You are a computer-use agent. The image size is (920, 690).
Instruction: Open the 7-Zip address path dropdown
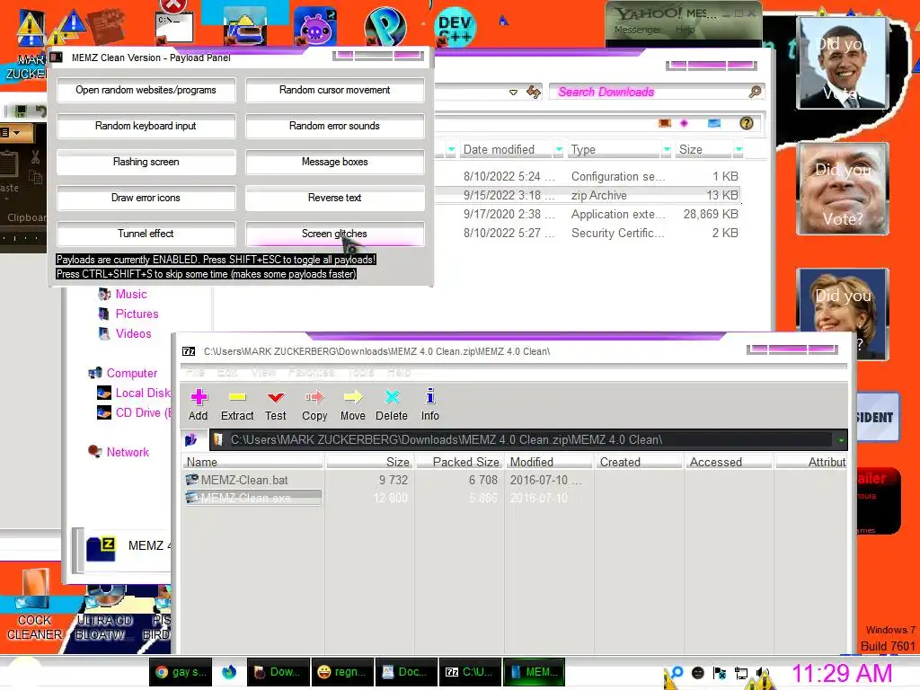click(841, 440)
